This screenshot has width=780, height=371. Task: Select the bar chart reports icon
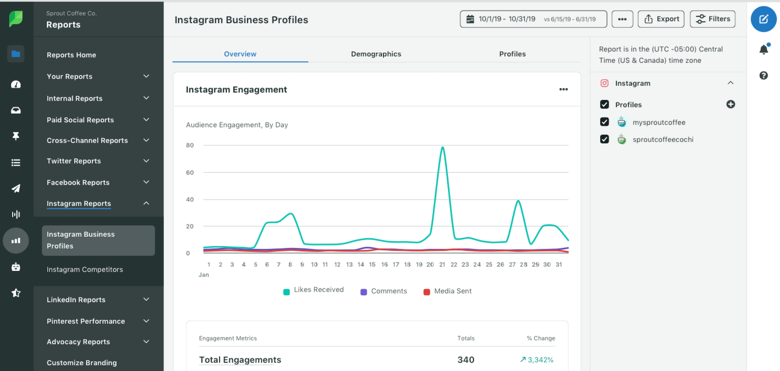click(16, 241)
